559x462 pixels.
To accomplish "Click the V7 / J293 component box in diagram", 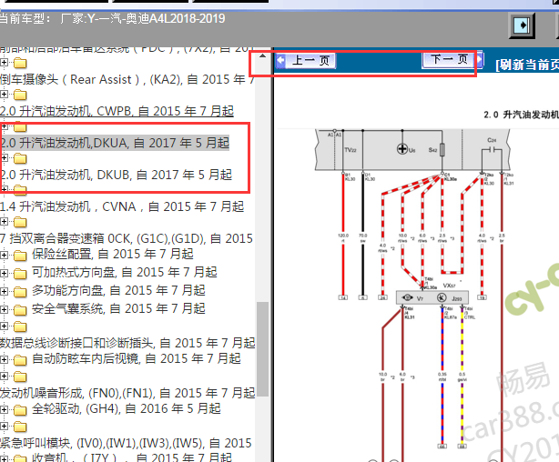I will click(432, 297).
